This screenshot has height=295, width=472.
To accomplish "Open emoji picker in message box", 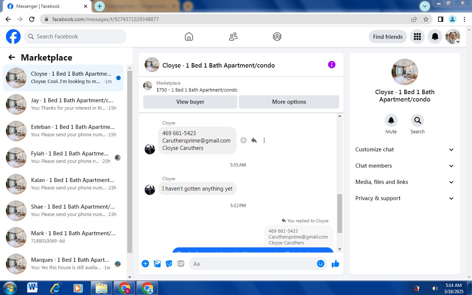I will point(321,264).
